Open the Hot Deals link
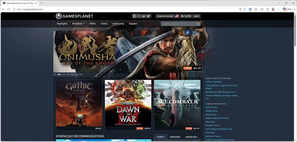The height and width of the screenshot is (142, 297). pyautogui.click(x=210, y=132)
